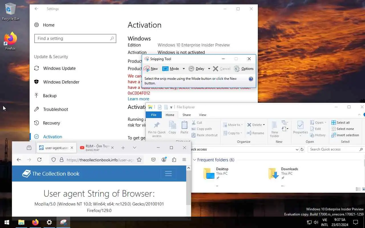Open the address bar history dropdown

[297, 149]
